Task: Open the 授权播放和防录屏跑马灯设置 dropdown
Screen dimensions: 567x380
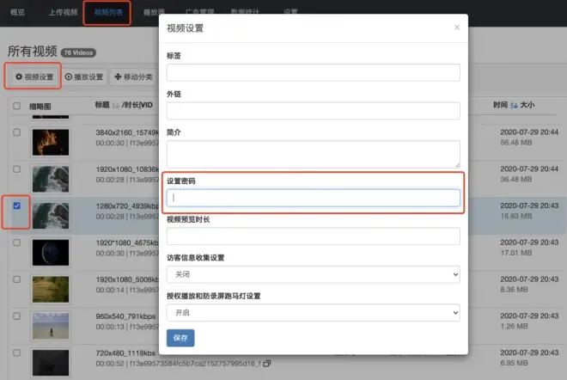Action: pos(314,312)
